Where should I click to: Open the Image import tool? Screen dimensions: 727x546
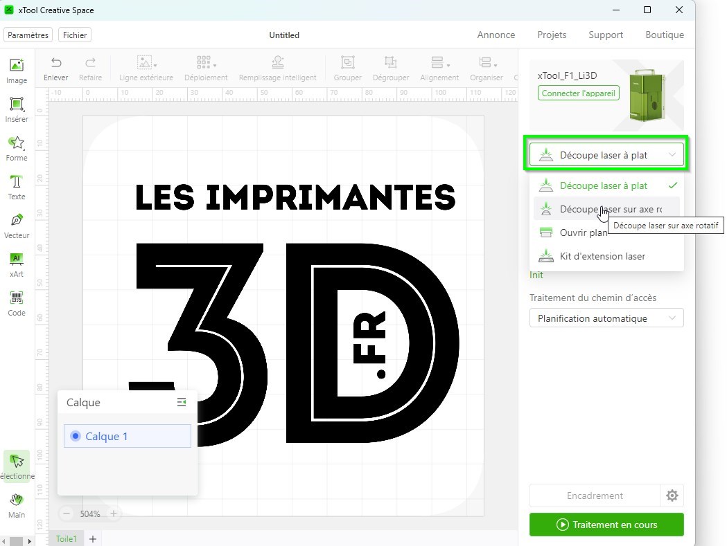tap(17, 71)
